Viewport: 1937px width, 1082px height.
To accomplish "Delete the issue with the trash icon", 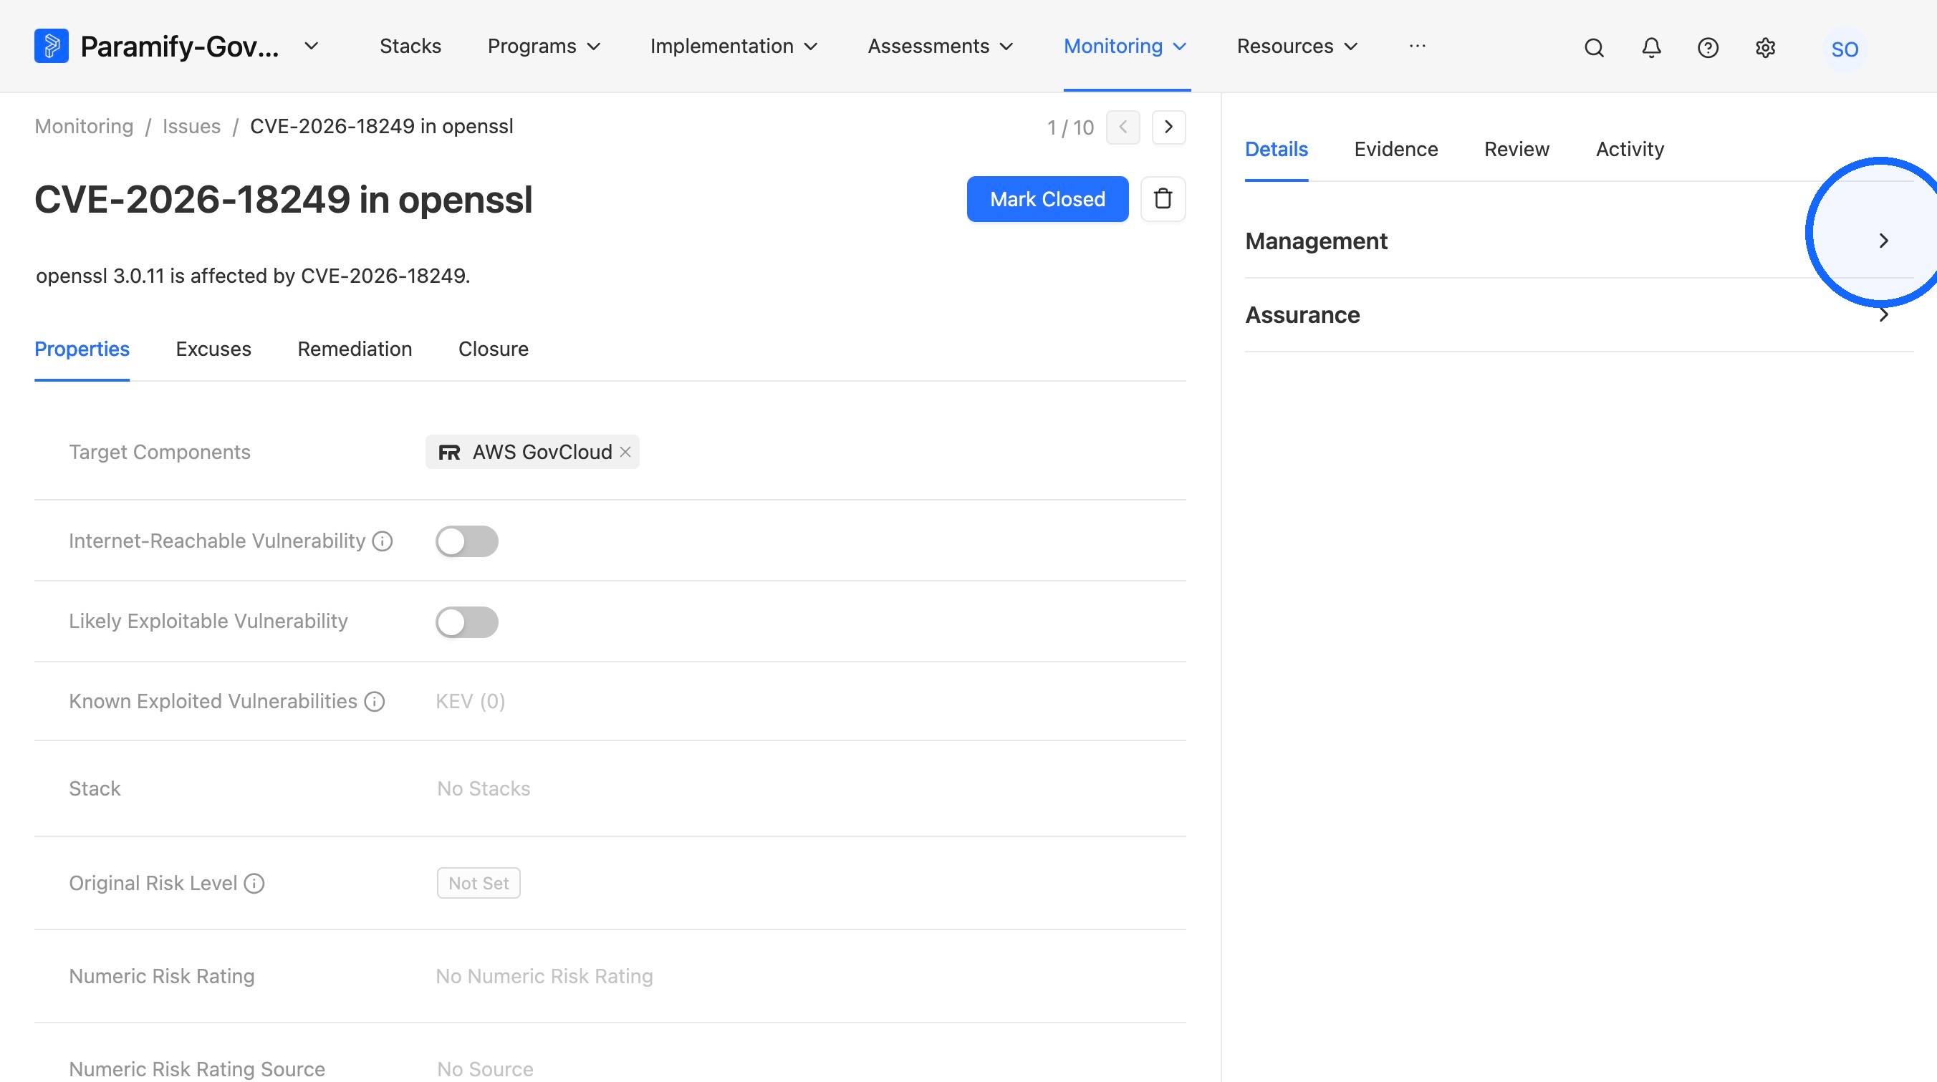I will click(x=1163, y=198).
